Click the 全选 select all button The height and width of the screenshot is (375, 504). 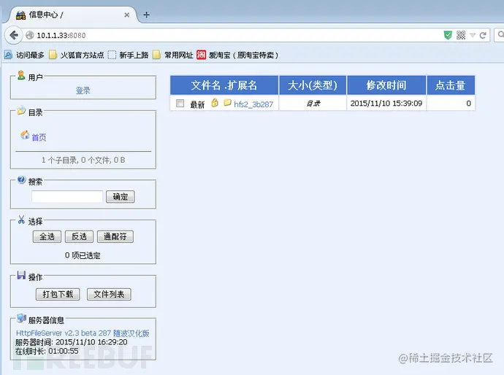pos(47,236)
